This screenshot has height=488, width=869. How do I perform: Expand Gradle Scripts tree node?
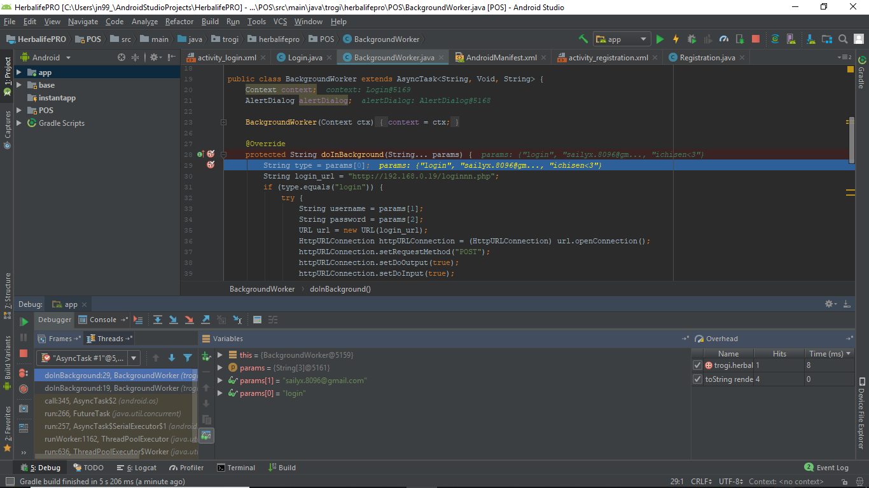(19, 123)
